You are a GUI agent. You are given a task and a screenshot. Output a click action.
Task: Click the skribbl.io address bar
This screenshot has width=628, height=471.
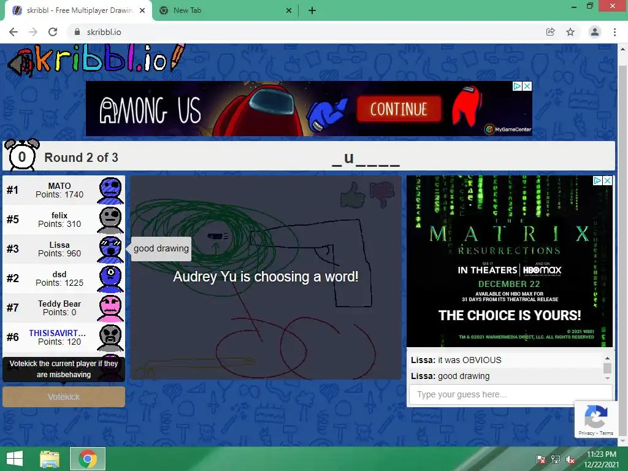click(304, 32)
